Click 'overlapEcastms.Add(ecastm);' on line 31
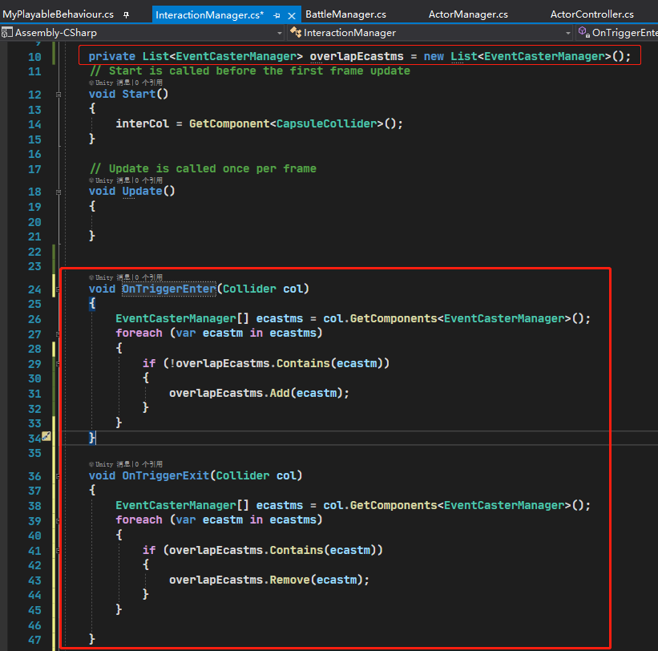This screenshot has height=651, width=658. click(x=259, y=394)
